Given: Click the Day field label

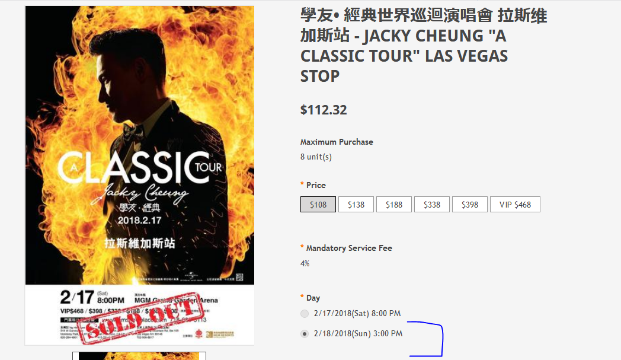Looking at the screenshot, I should tap(313, 298).
